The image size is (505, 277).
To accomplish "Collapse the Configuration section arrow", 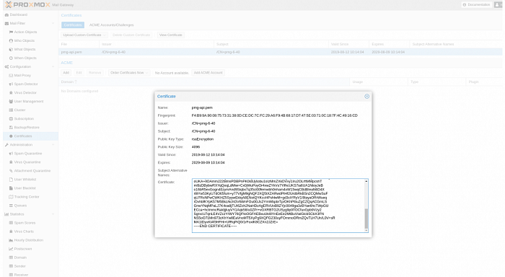I will (x=53, y=66).
